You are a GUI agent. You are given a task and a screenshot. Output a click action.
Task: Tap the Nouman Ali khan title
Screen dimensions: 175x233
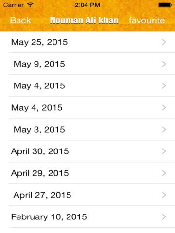[x=84, y=20]
